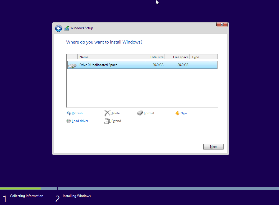Go back using the blue arrow button
Viewport: 279px width, 205px height.
58,28
